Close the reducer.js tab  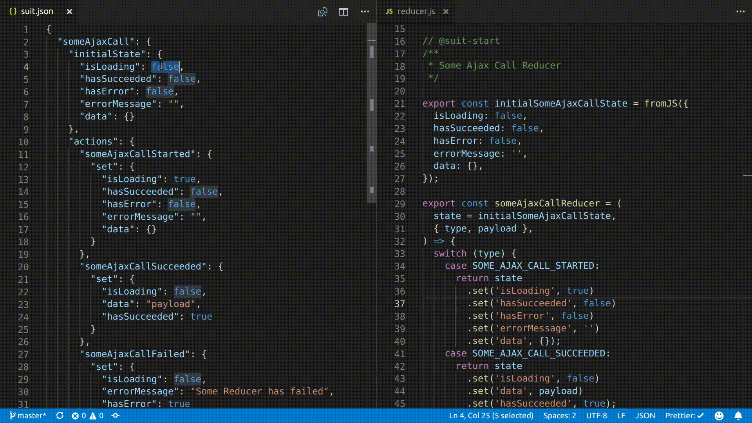pos(446,12)
